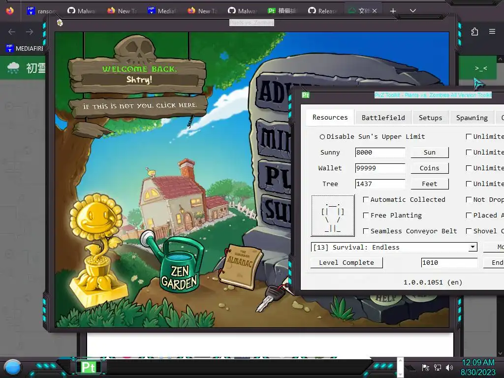Image resolution: width=504 pixels, height=378 pixels.
Task: Click the Pt icon in PvZ Toolkit titlebar
Action: (305, 95)
